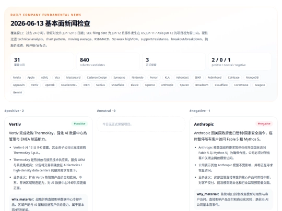The height and width of the screenshot is (211, 282).
Task: Select the Seagate chip
Action: 260,85
